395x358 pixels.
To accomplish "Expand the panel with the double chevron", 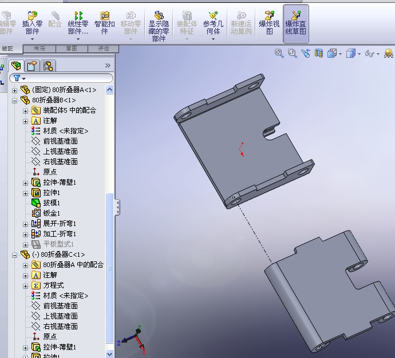I will point(108,66).
